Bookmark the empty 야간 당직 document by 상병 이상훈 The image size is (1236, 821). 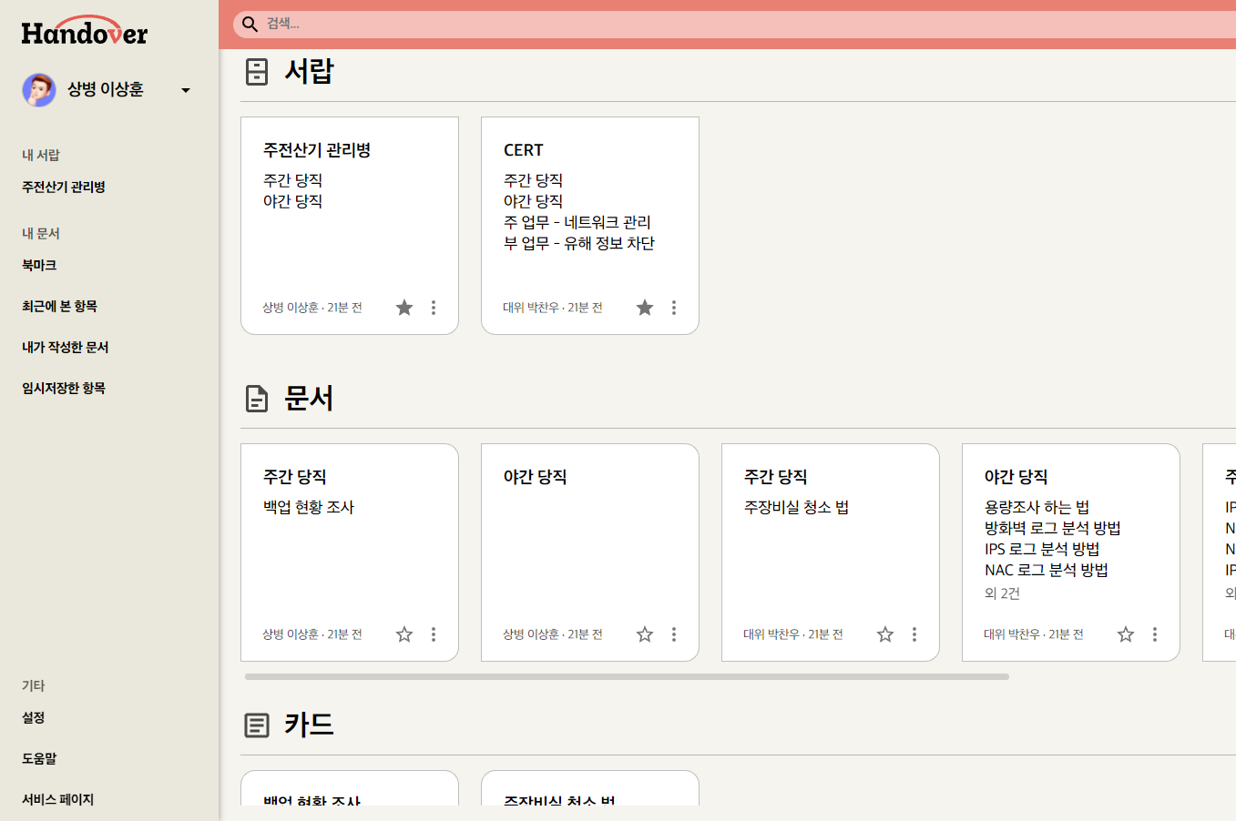click(645, 634)
